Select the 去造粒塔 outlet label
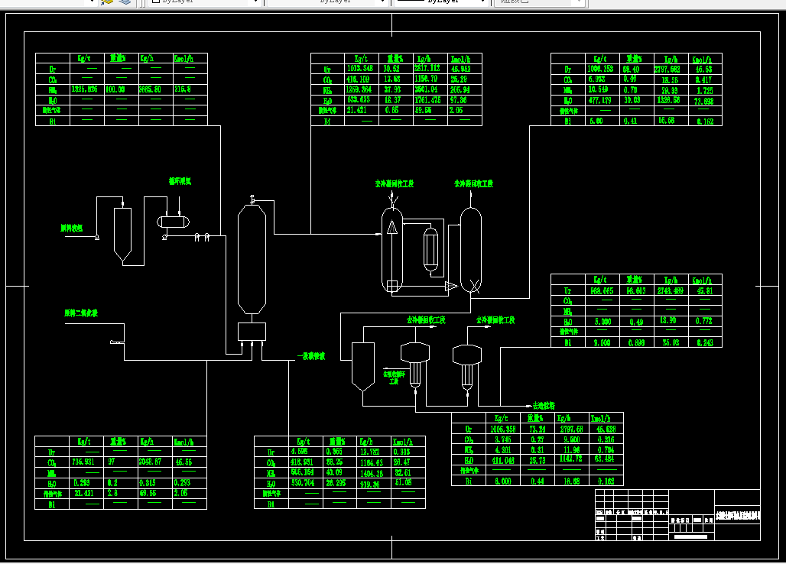The width and height of the screenshot is (786, 564). point(544,406)
